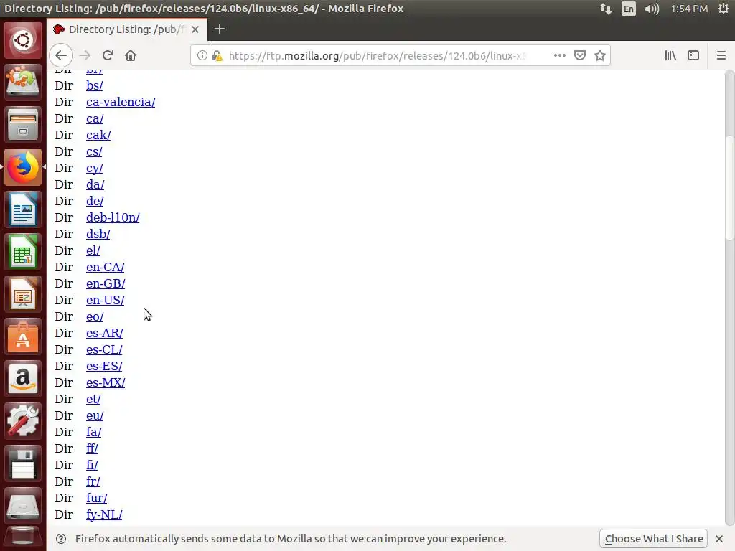The height and width of the screenshot is (551, 735).
Task: Open the es-AR/ directory
Action: pos(105,333)
